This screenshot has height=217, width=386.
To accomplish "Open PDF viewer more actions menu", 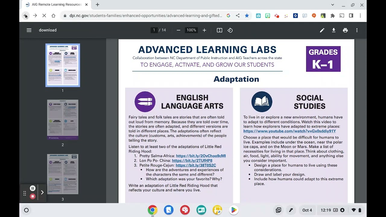I will coord(357,30).
